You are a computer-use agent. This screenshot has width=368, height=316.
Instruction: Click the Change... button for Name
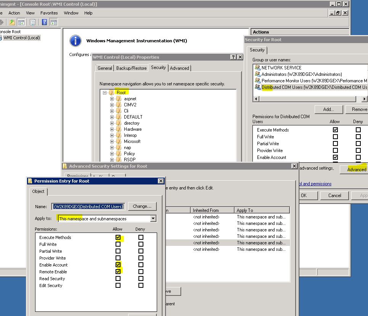click(x=142, y=207)
